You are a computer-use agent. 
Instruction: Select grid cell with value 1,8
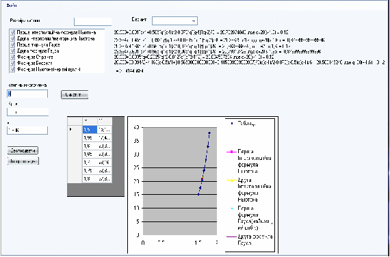tap(90, 178)
